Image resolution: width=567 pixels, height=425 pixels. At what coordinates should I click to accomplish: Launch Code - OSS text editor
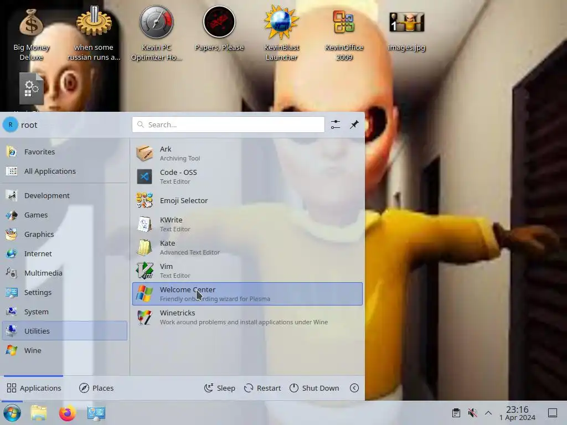tap(248, 177)
